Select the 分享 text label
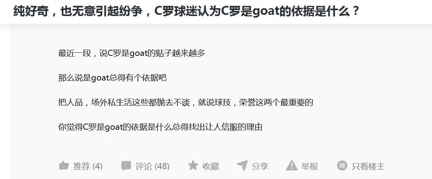Viewport: 432px width, 179px height. point(260,166)
